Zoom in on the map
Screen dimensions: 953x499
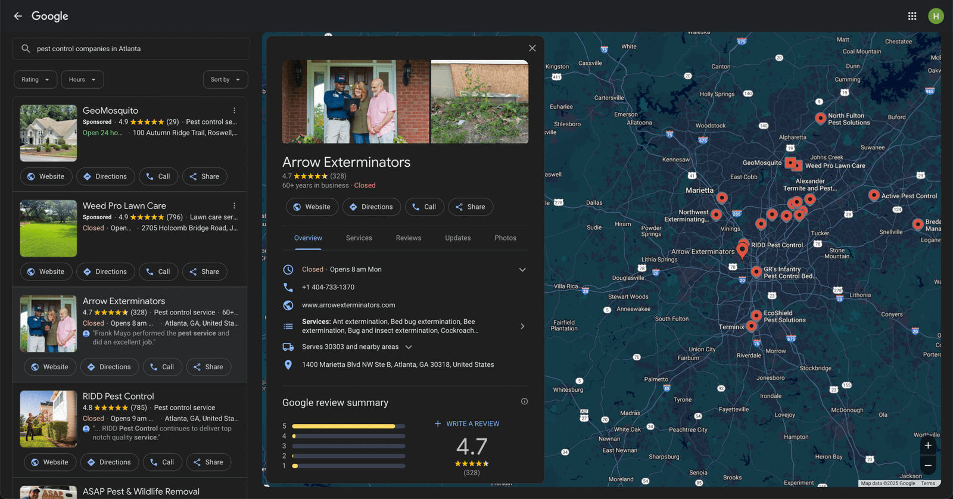pos(928,445)
